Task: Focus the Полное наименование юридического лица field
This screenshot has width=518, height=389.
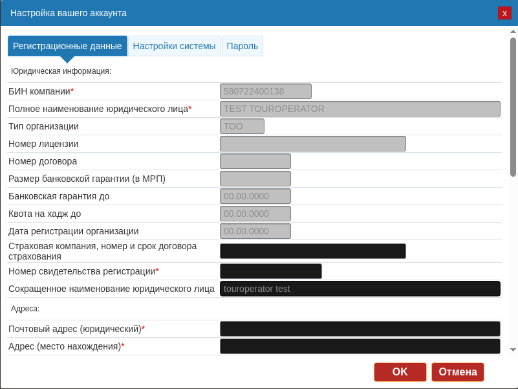Action: (x=360, y=109)
